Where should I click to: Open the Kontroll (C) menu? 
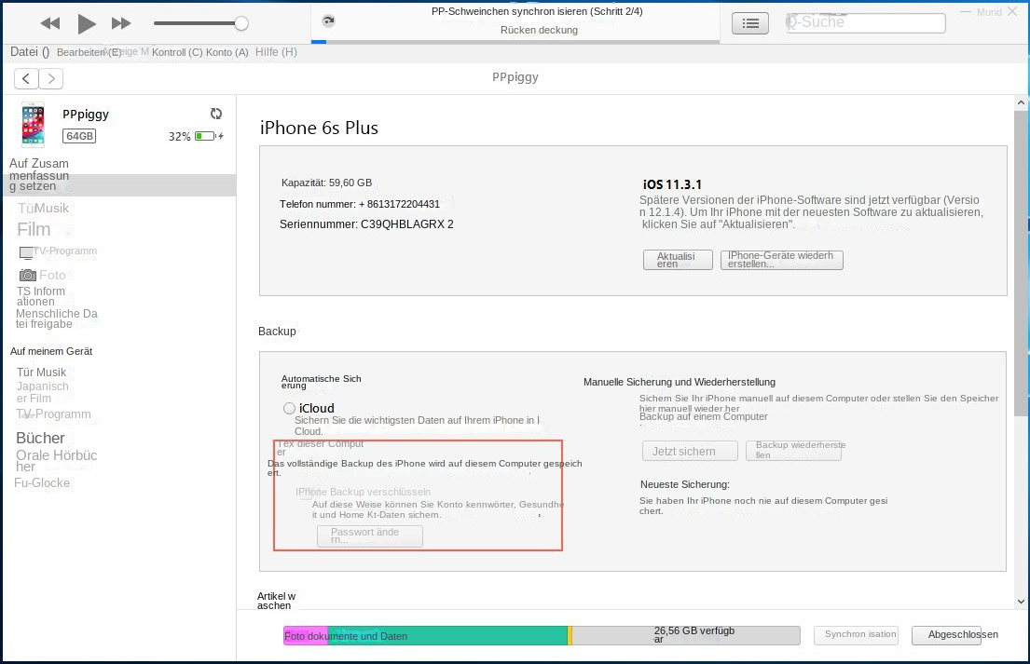177,52
